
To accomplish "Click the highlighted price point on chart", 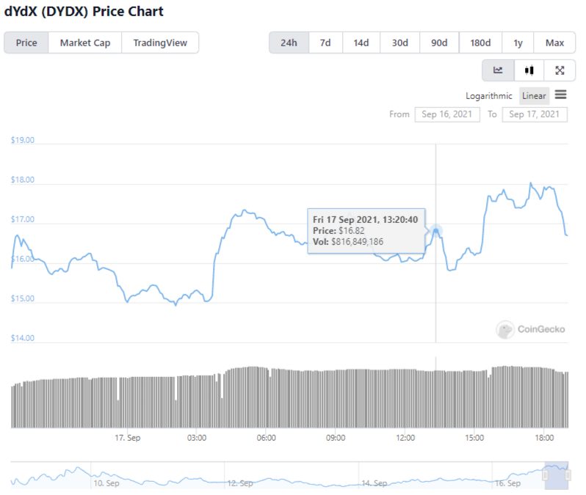I will [x=435, y=231].
